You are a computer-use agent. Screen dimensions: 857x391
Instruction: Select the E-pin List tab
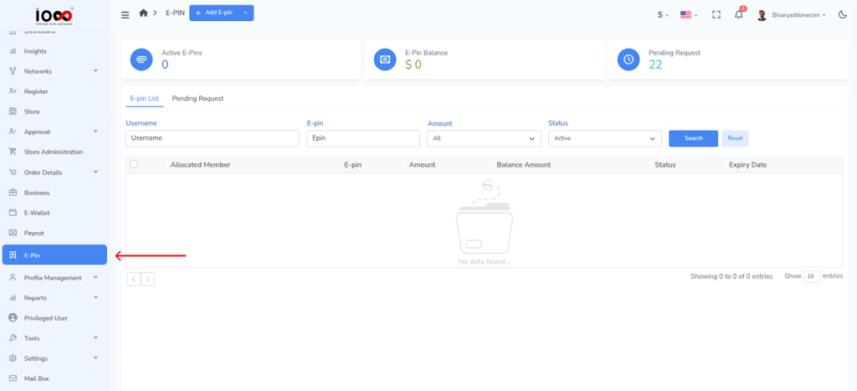pos(143,98)
